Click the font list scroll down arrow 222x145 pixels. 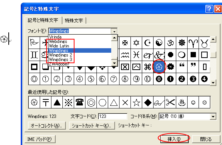114,63
